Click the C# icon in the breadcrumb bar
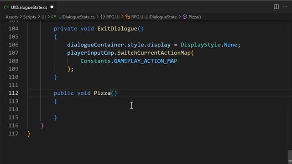The width and height of the screenshot is (292, 164). [x=54, y=17]
